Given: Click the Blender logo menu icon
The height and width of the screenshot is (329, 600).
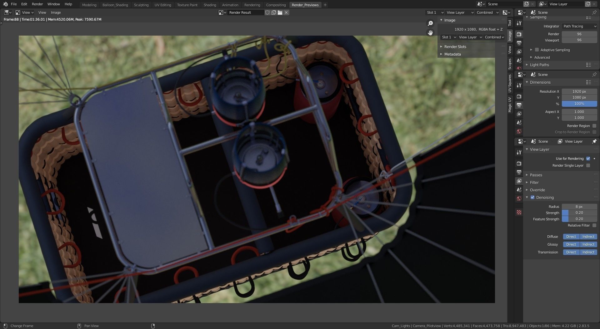Looking at the screenshot, I should pos(5,4).
